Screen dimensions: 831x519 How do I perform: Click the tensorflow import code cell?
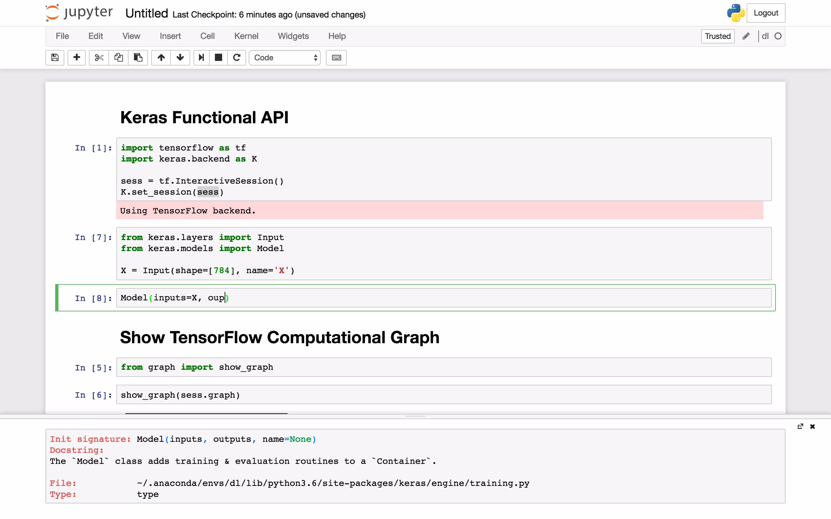[x=444, y=170]
